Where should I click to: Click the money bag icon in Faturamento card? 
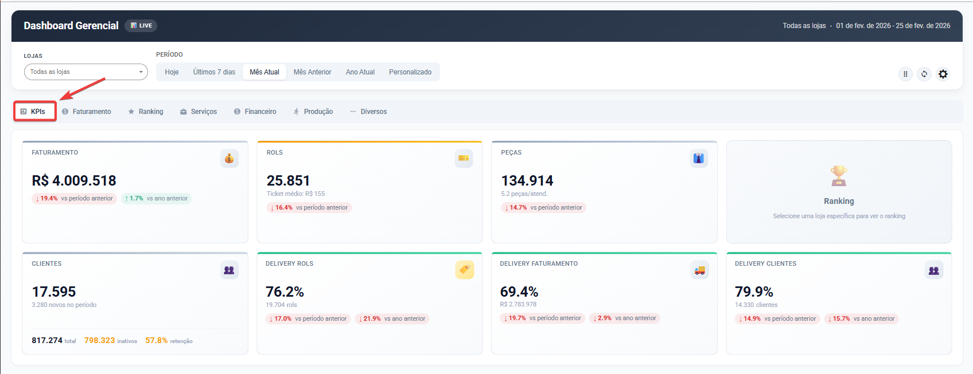(229, 159)
